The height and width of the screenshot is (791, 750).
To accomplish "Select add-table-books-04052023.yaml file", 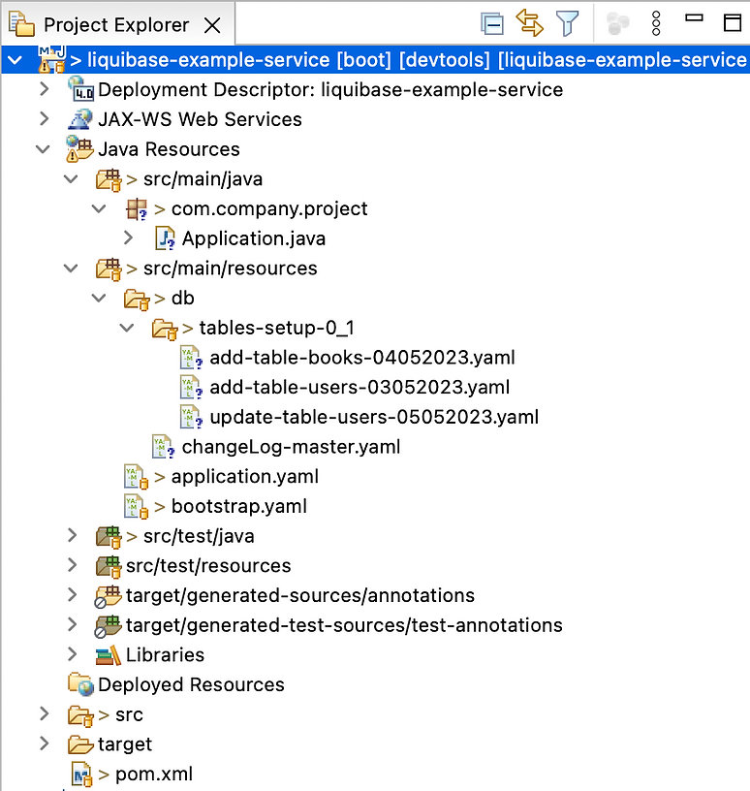I will point(361,358).
